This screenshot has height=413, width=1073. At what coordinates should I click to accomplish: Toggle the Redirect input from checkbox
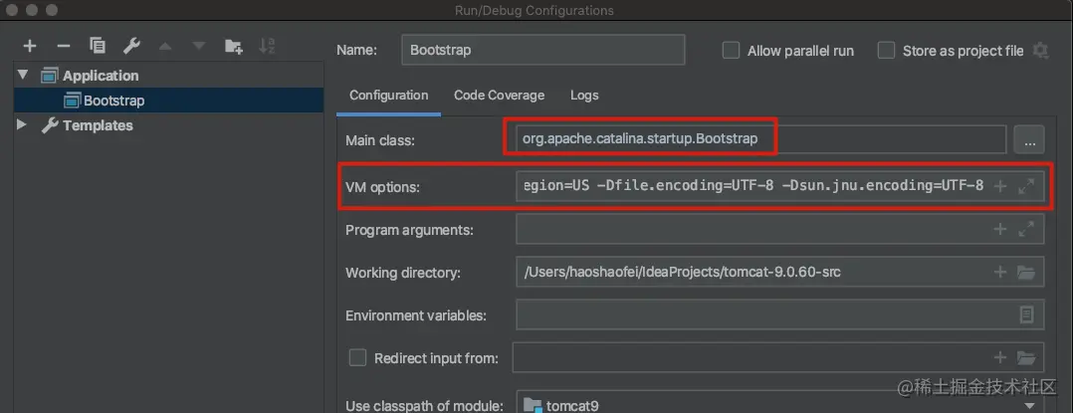(x=357, y=357)
